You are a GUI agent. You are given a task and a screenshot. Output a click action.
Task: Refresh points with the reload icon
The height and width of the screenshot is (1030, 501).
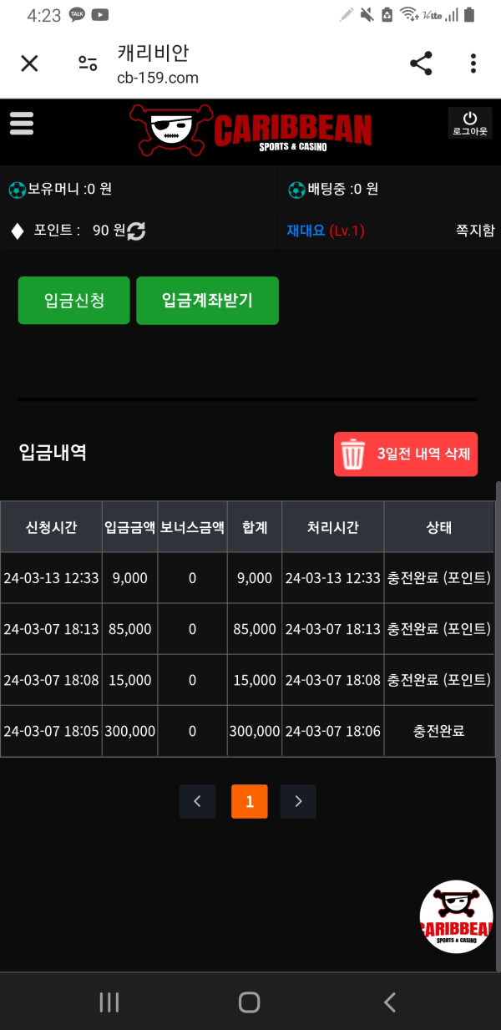click(136, 231)
